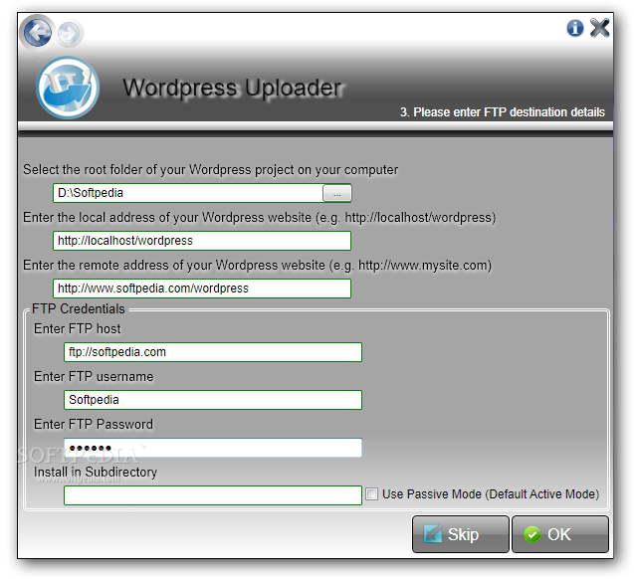Image resolution: width=634 pixels, height=579 pixels.
Task: Browse for root folder with ellipsis button
Action: pyautogui.click(x=336, y=193)
